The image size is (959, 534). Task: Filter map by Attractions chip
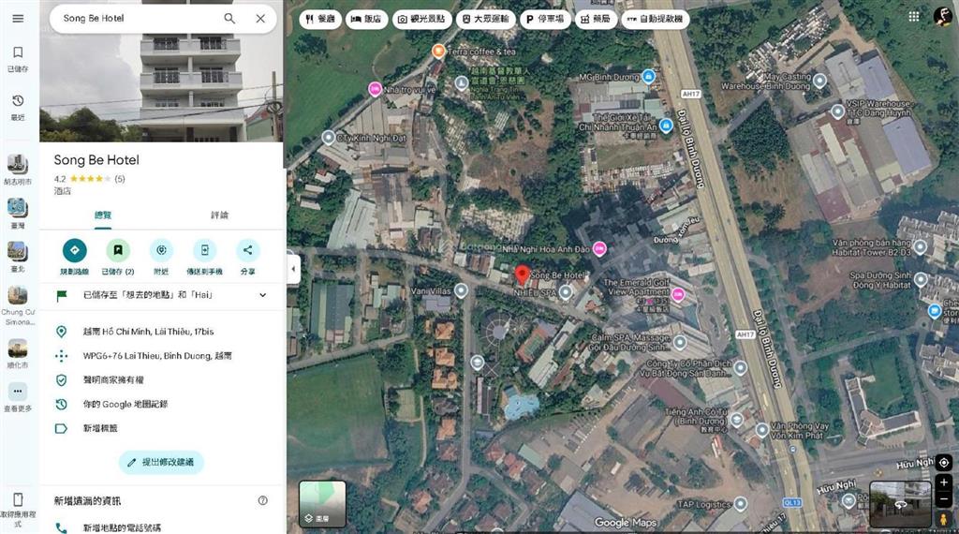(x=422, y=19)
